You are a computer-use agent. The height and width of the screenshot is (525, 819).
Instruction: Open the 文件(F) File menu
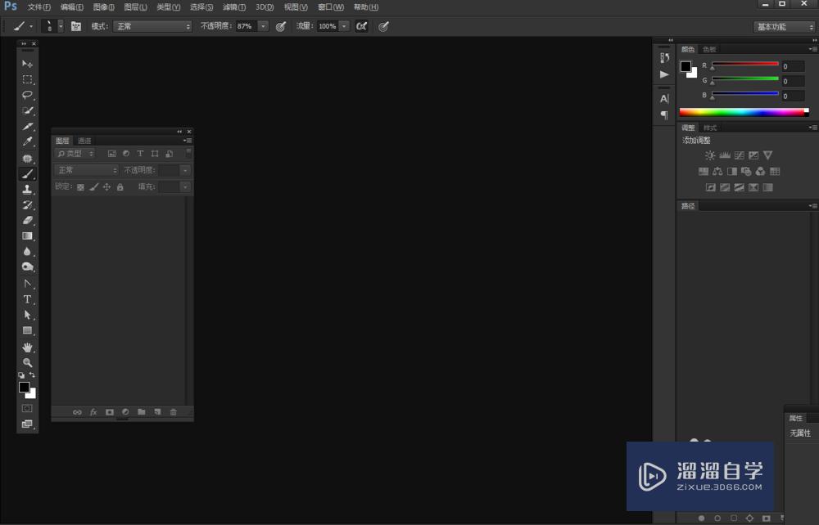pyautogui.click(x=39, y=7)
